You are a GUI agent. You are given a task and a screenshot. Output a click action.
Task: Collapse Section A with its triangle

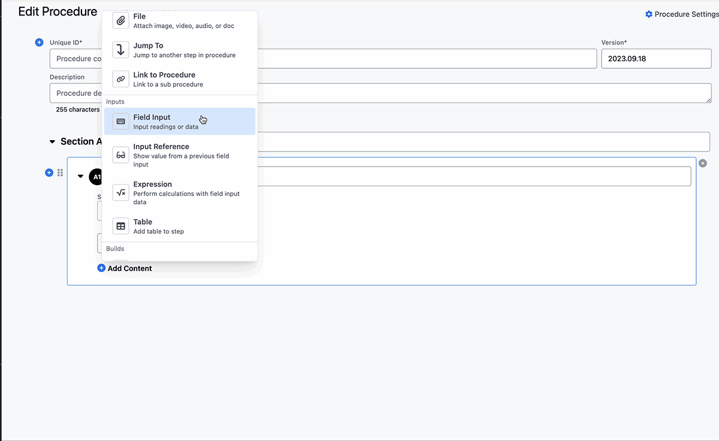pyautogui.click(x=51, y=141)
